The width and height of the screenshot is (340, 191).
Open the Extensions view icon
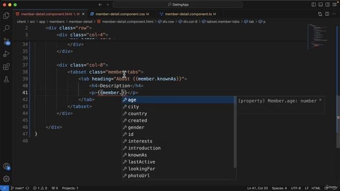point(6,67)
